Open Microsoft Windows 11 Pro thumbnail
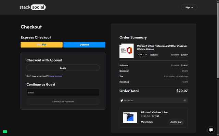This screenshot has height=136, width=219. click(x=130, y=118)
